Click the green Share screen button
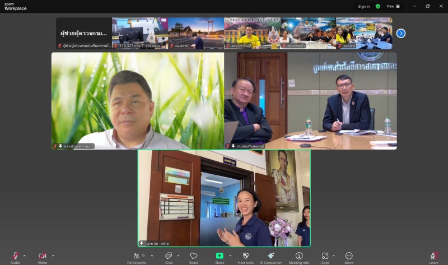The height and width of the screenshot is (265, 448). (x=220, y=255)
